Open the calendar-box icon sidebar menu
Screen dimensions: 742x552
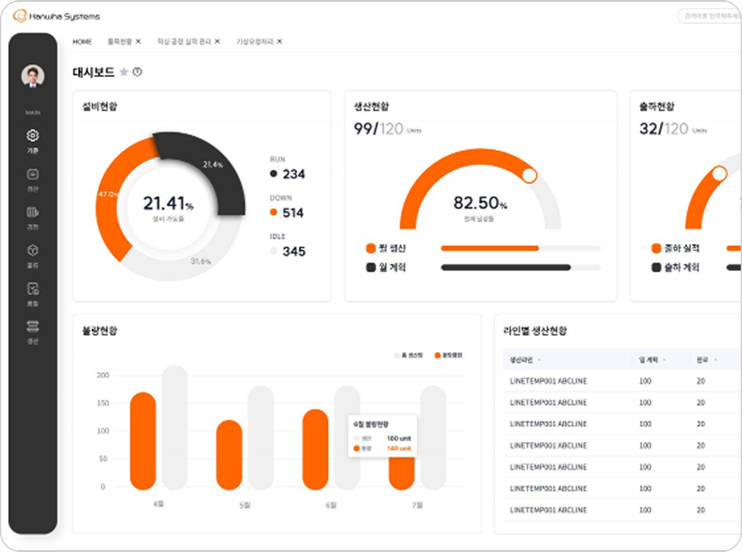(x=32, y=174)
